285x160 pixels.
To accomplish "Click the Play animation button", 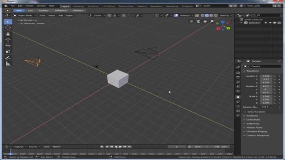I will coord(120,147).
